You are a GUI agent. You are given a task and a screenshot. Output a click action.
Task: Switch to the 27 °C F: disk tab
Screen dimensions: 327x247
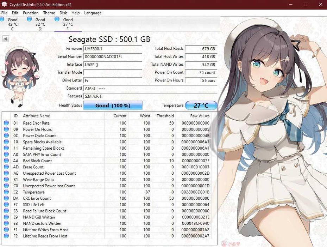click(x=68, y=24)
